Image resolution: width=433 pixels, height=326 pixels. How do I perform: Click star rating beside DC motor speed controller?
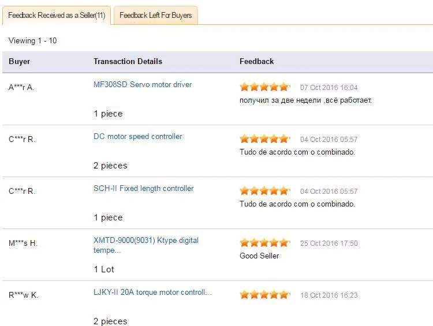tap(265, 139)
